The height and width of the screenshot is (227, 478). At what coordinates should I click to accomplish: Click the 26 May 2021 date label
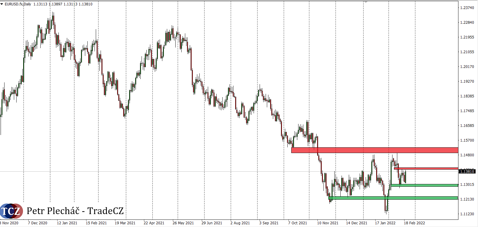[x=183, y=223]
